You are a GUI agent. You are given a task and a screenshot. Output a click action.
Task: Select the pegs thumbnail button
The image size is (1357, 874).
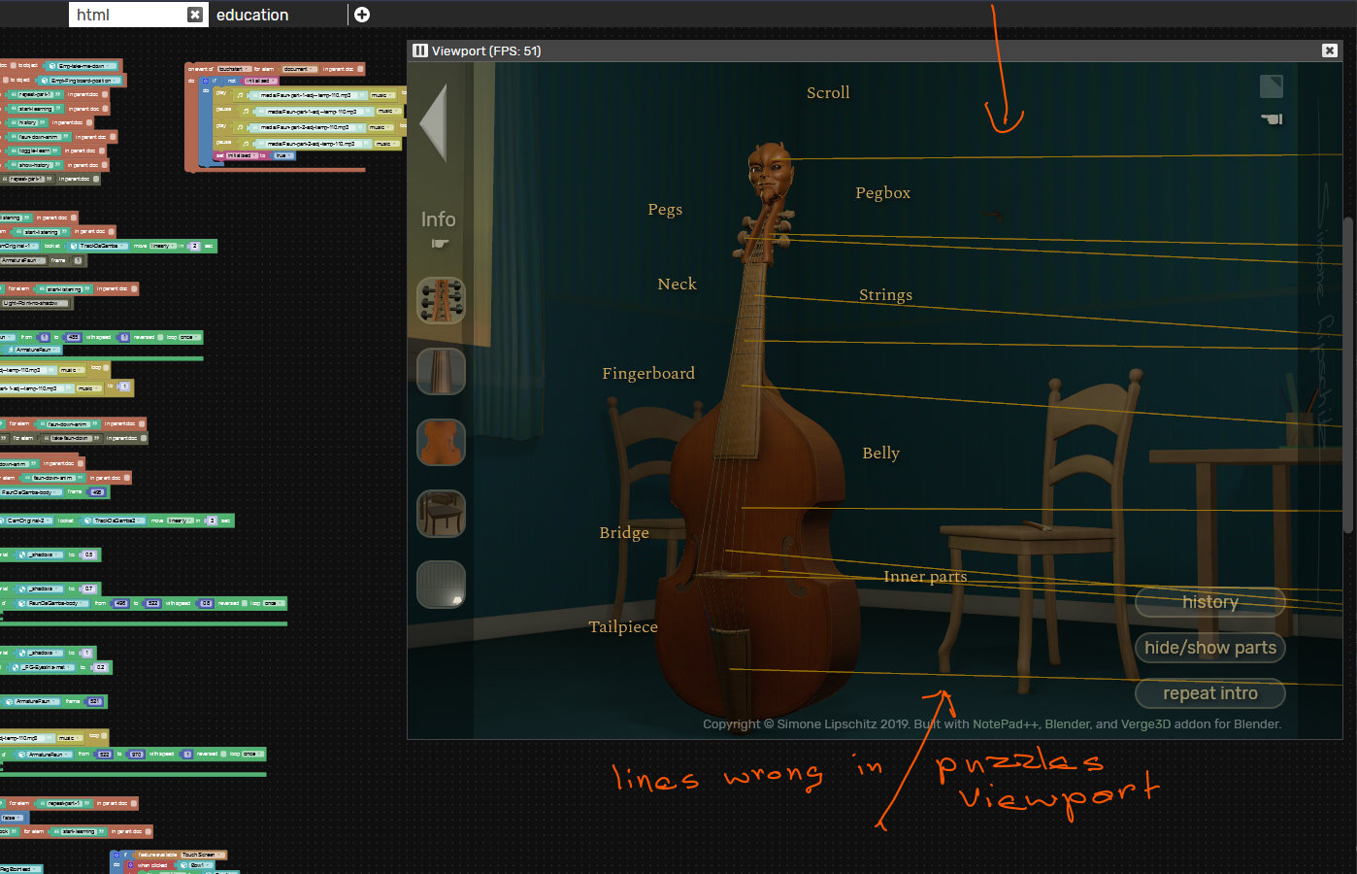pos(441,300)
